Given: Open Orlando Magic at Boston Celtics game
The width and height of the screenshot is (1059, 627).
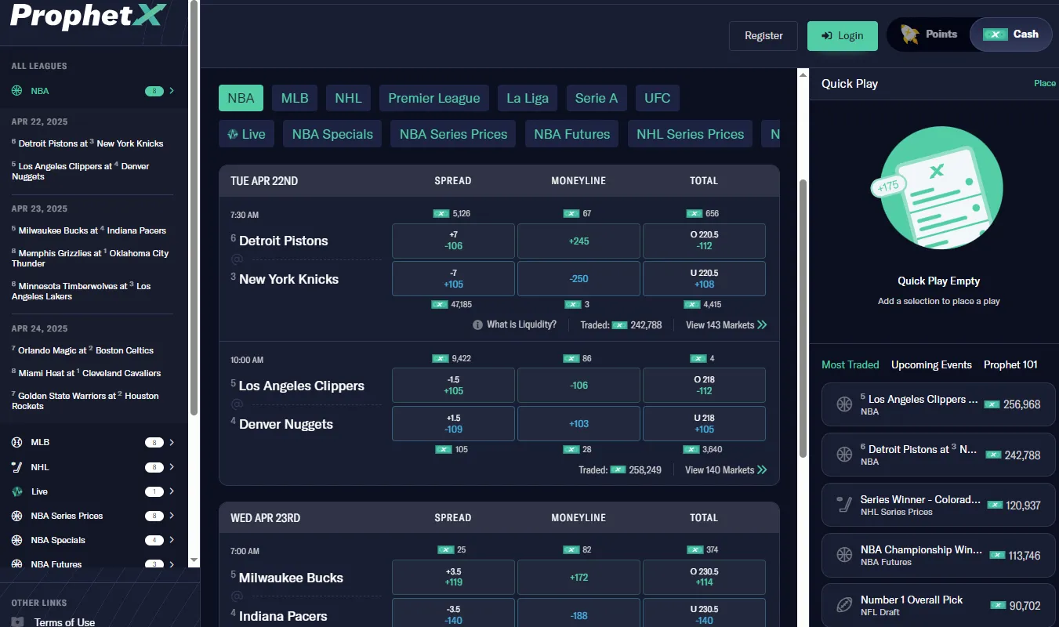Looking at the screenshot, I should pos(82,350).
